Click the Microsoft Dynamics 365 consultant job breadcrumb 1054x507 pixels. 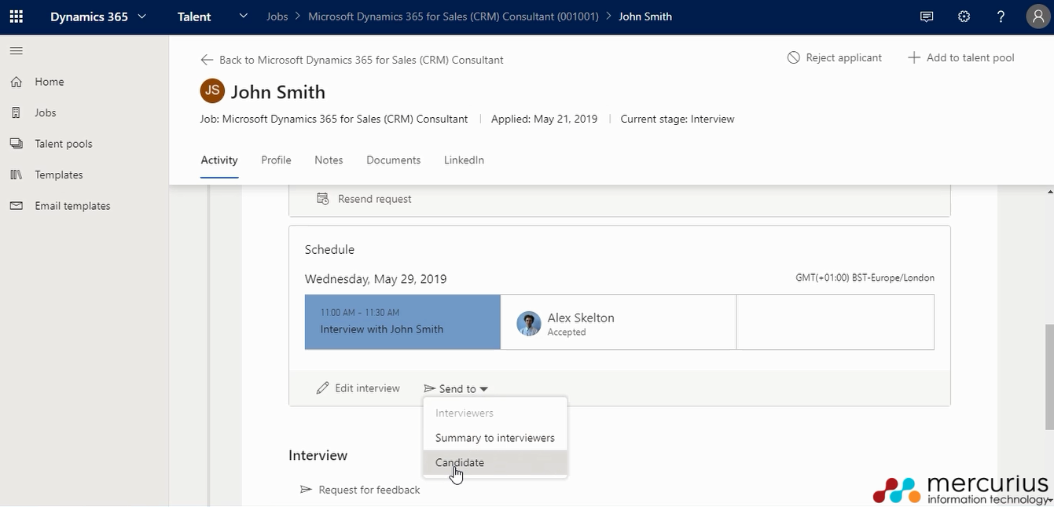(454, 17)
